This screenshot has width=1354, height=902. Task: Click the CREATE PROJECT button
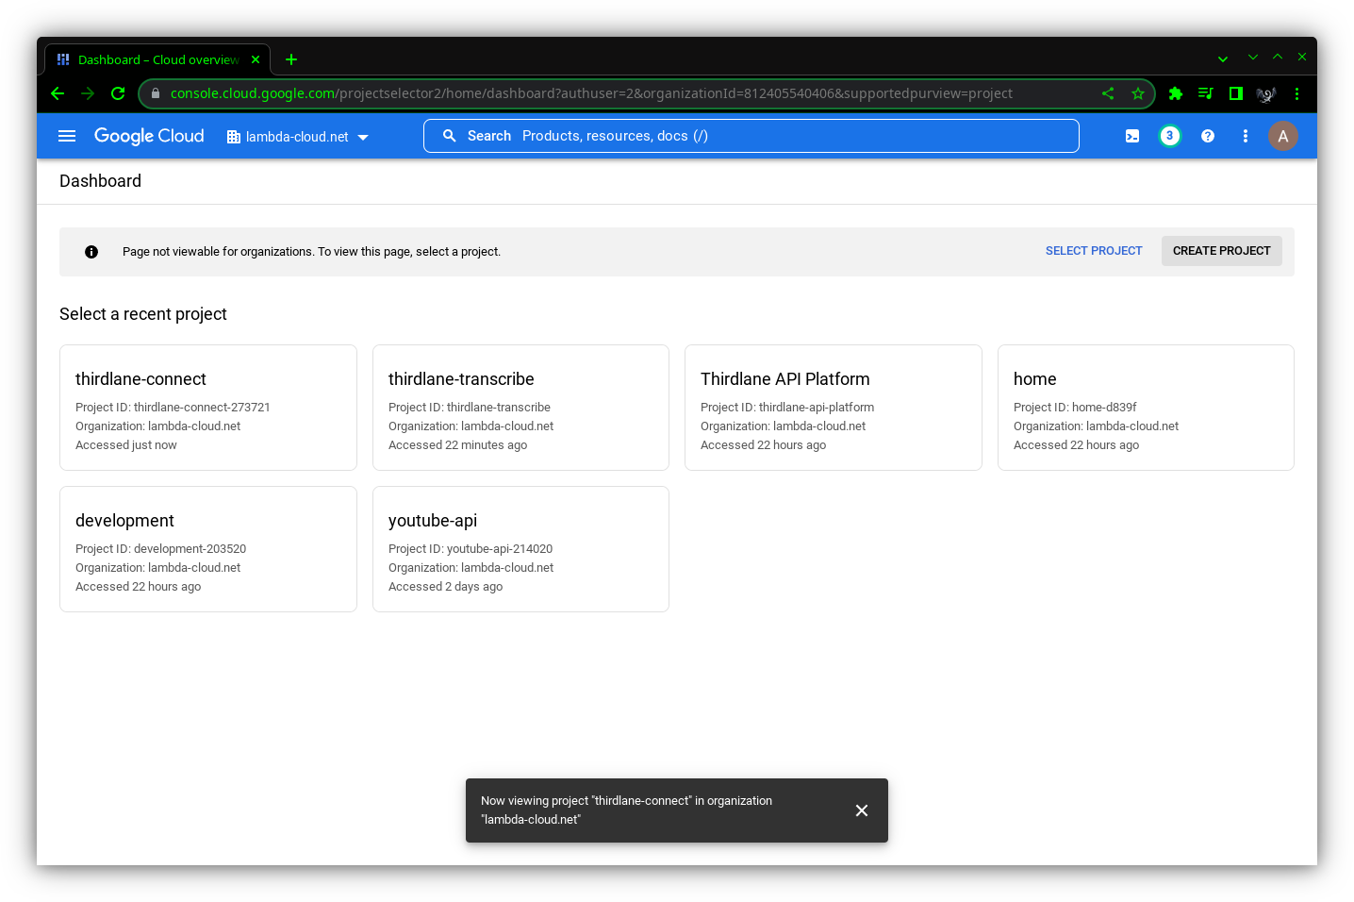pos(1222,251)
